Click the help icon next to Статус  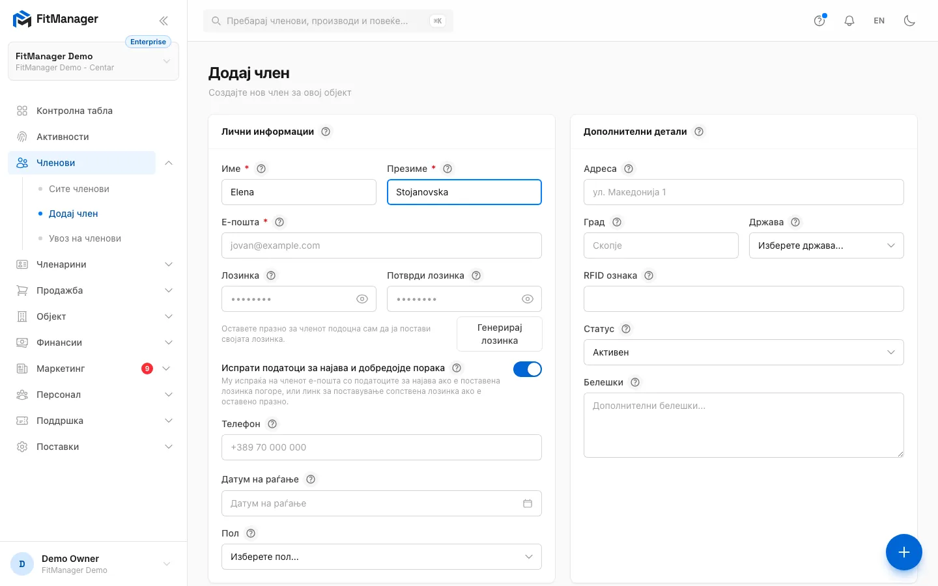626,329
